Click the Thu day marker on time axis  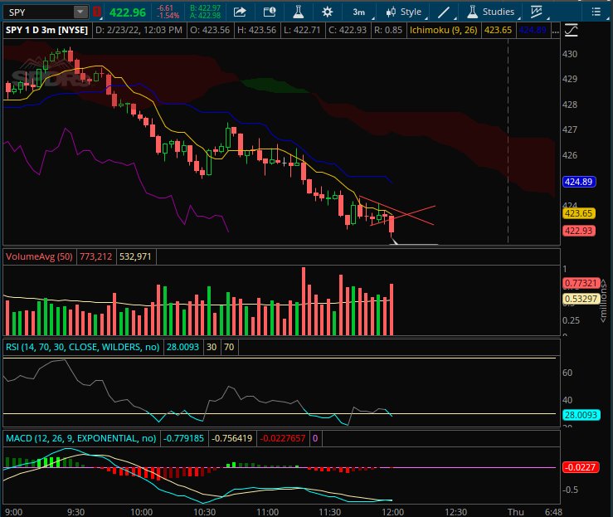516,512
